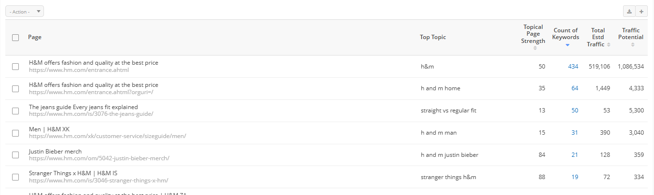Image resolution: width=654 pixels, height=195 pixels.
Task: Click the plus add-column icon
Action: 641,12
